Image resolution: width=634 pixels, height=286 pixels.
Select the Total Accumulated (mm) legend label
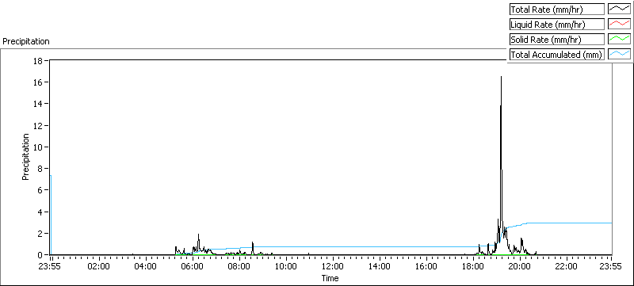pyautogui.click(x=557, y=54)
